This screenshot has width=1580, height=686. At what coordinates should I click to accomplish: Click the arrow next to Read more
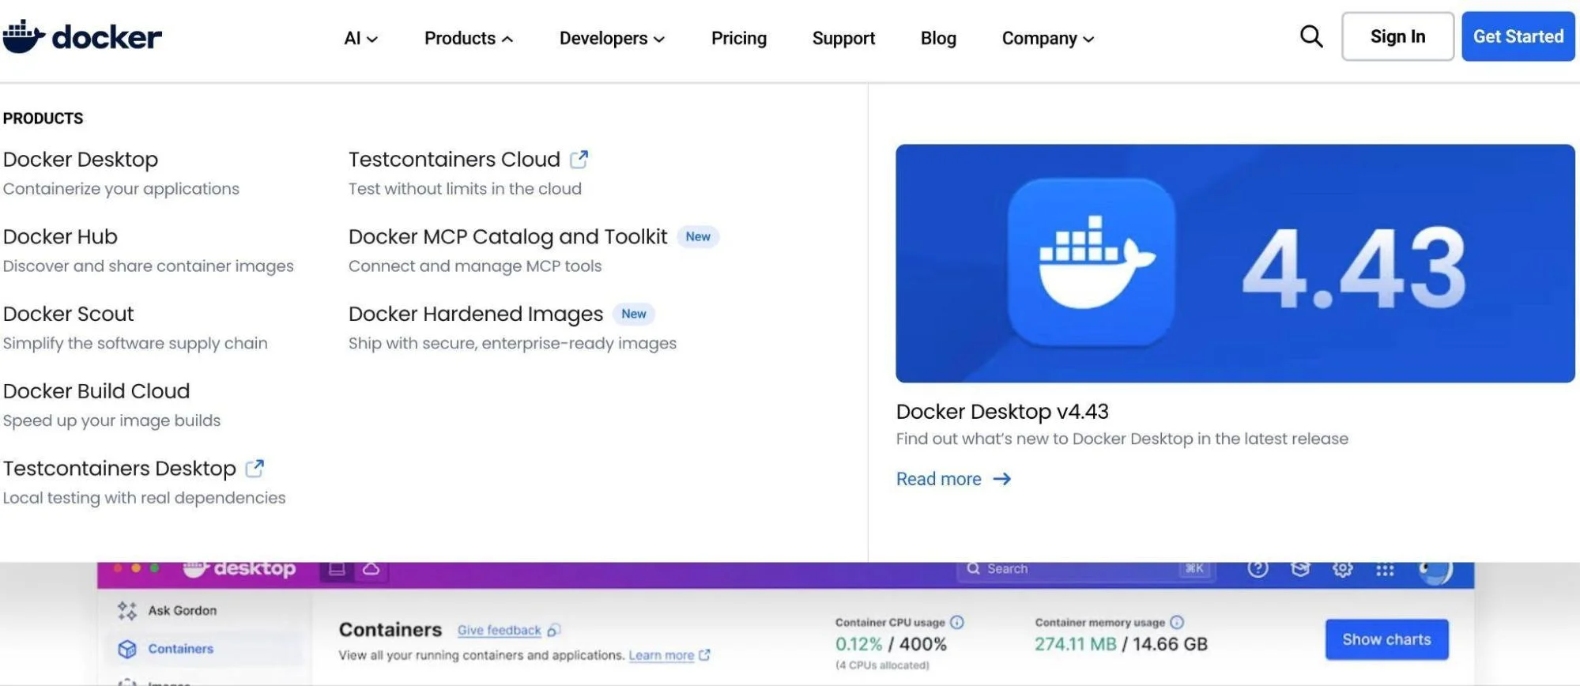(1001, 479)
